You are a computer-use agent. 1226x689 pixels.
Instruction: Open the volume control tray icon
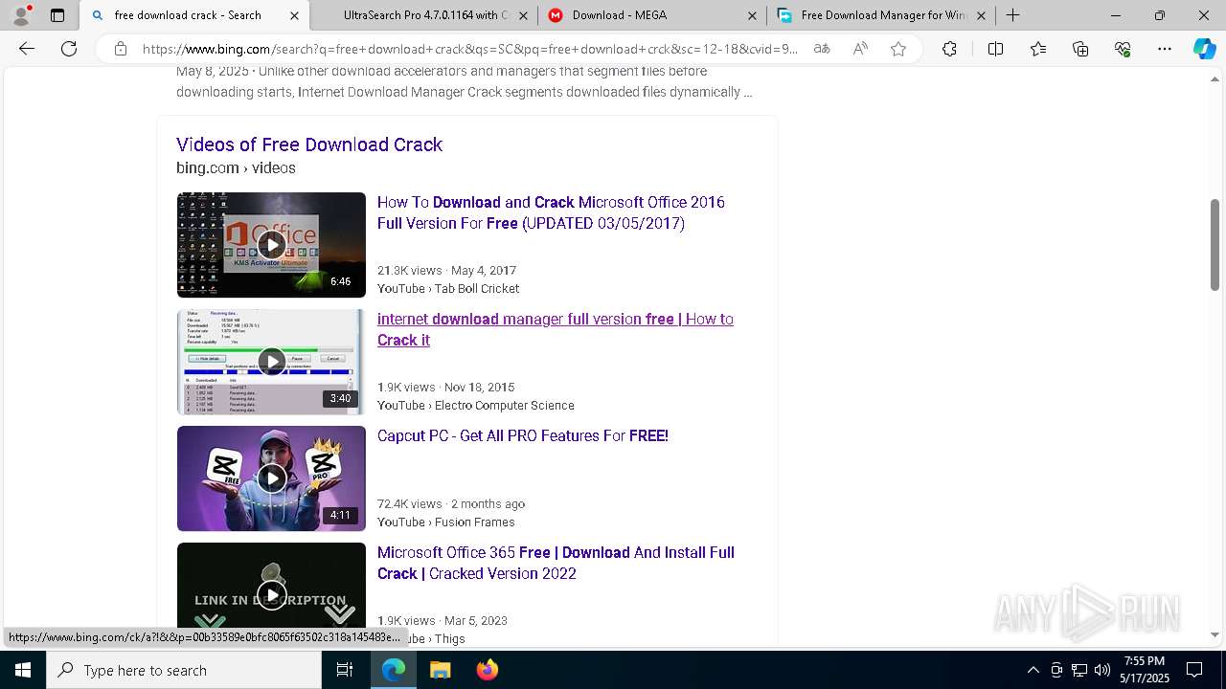[x=1102, y=670]
